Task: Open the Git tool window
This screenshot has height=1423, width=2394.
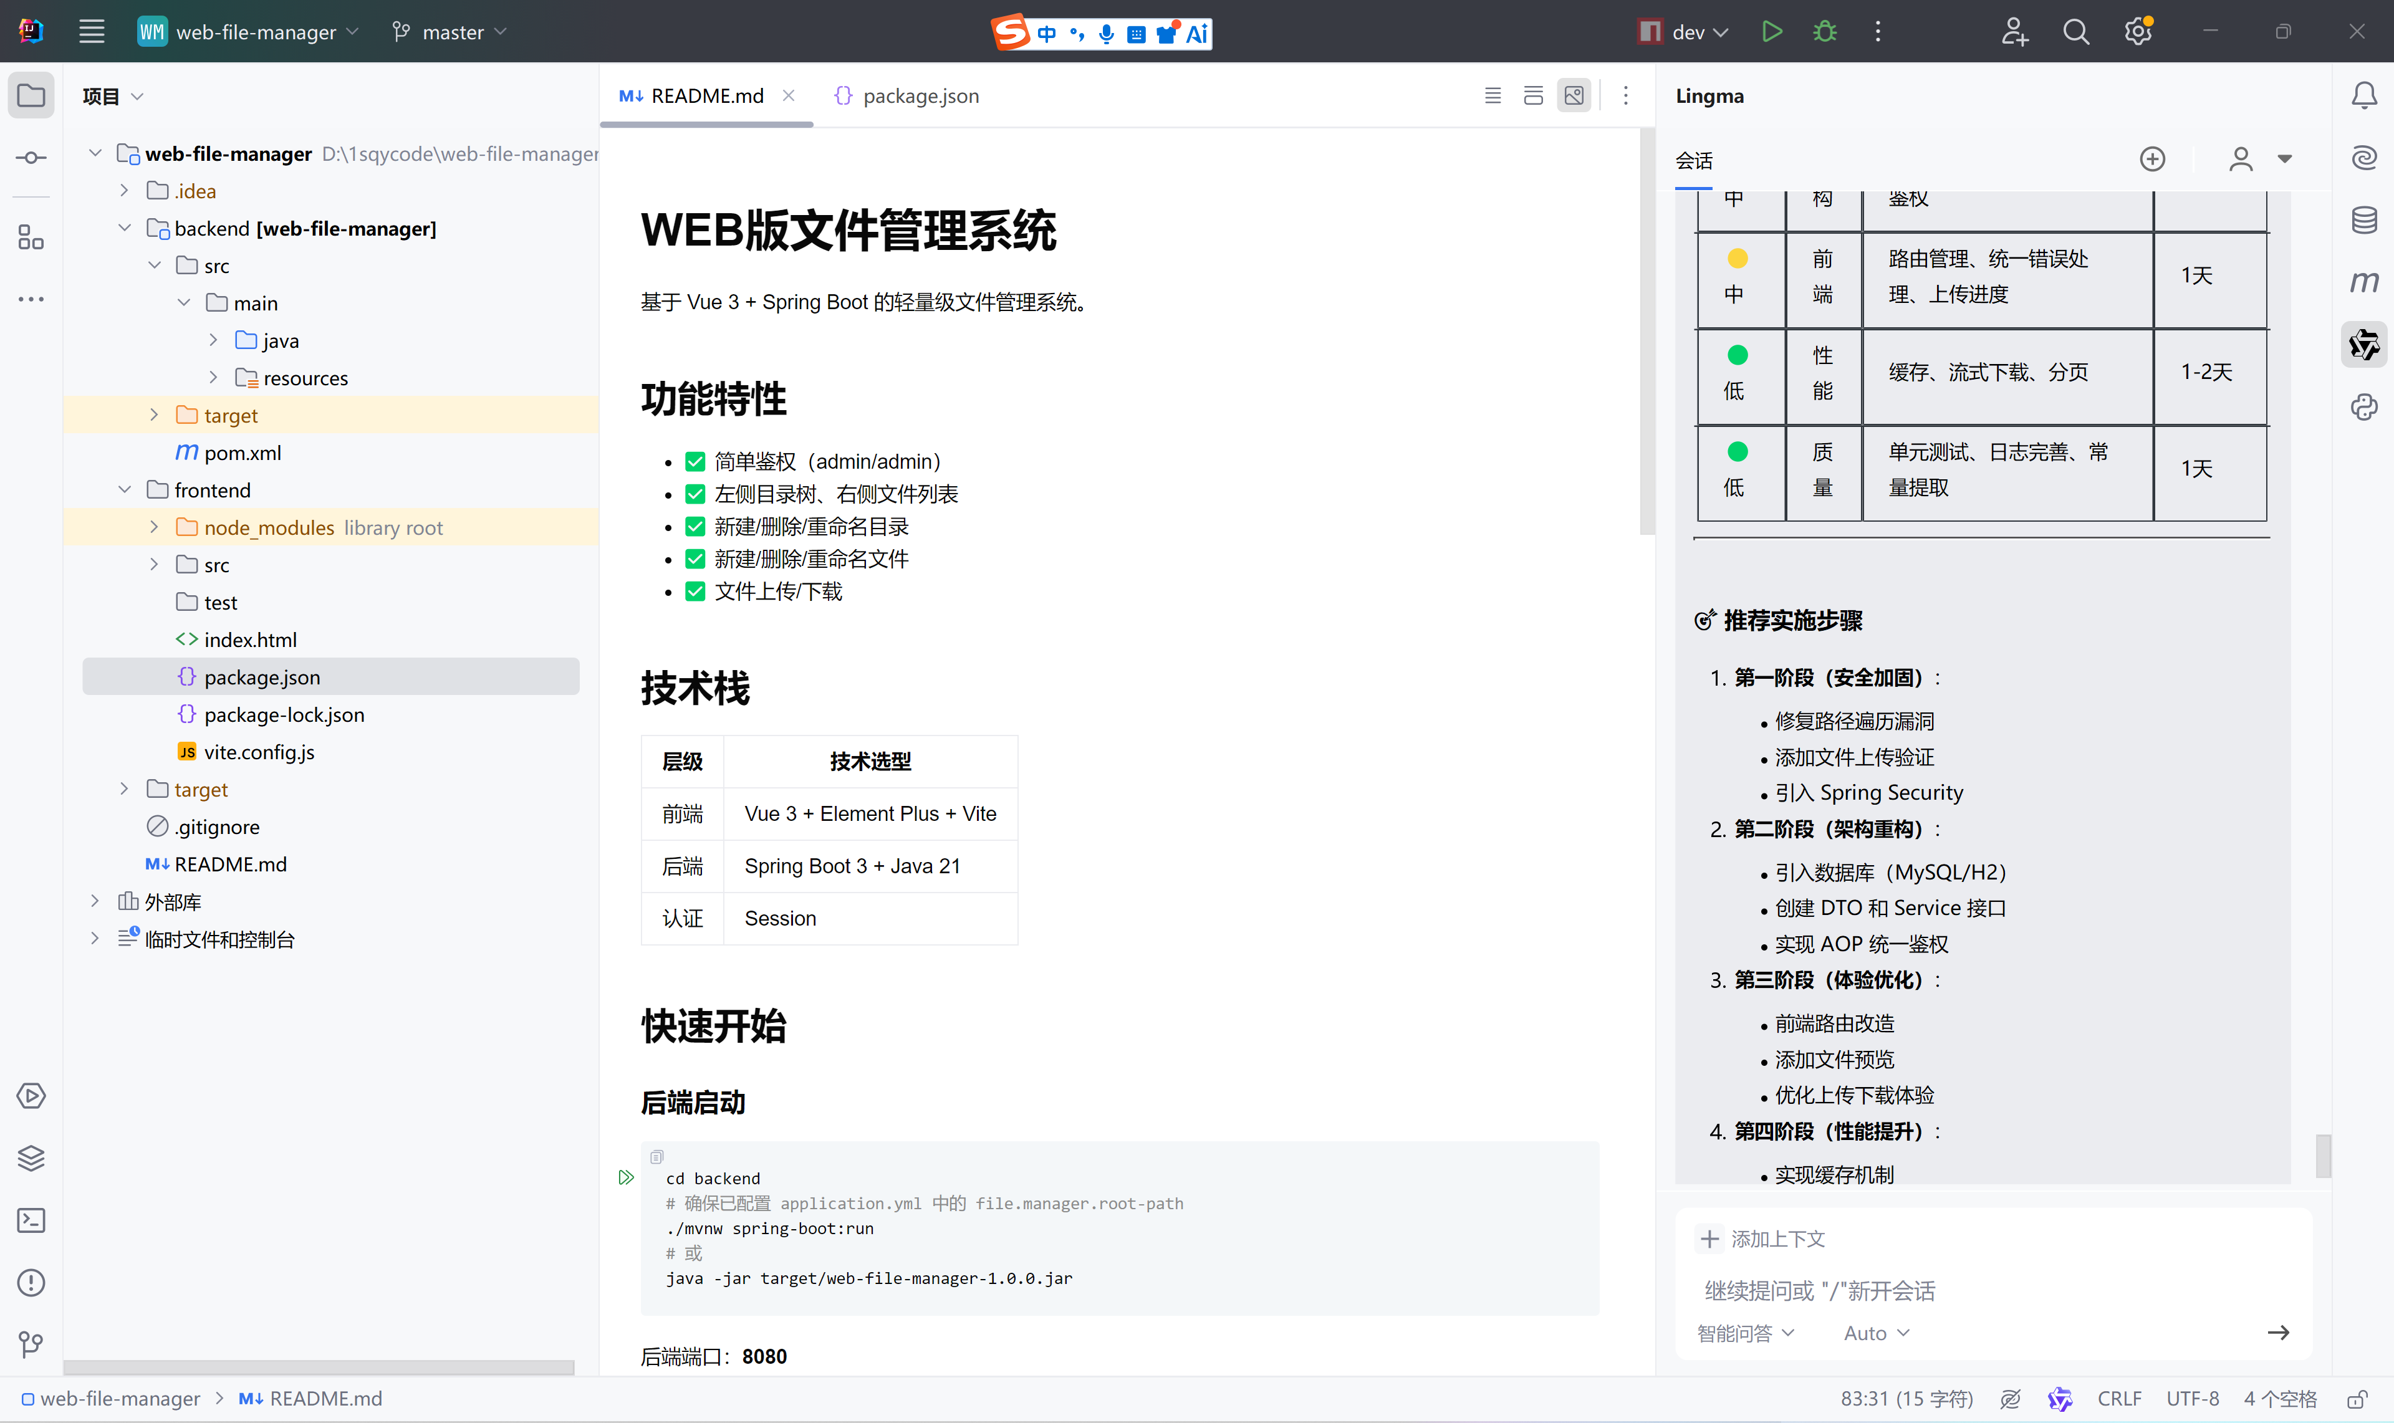Action: click(31, 1344)
